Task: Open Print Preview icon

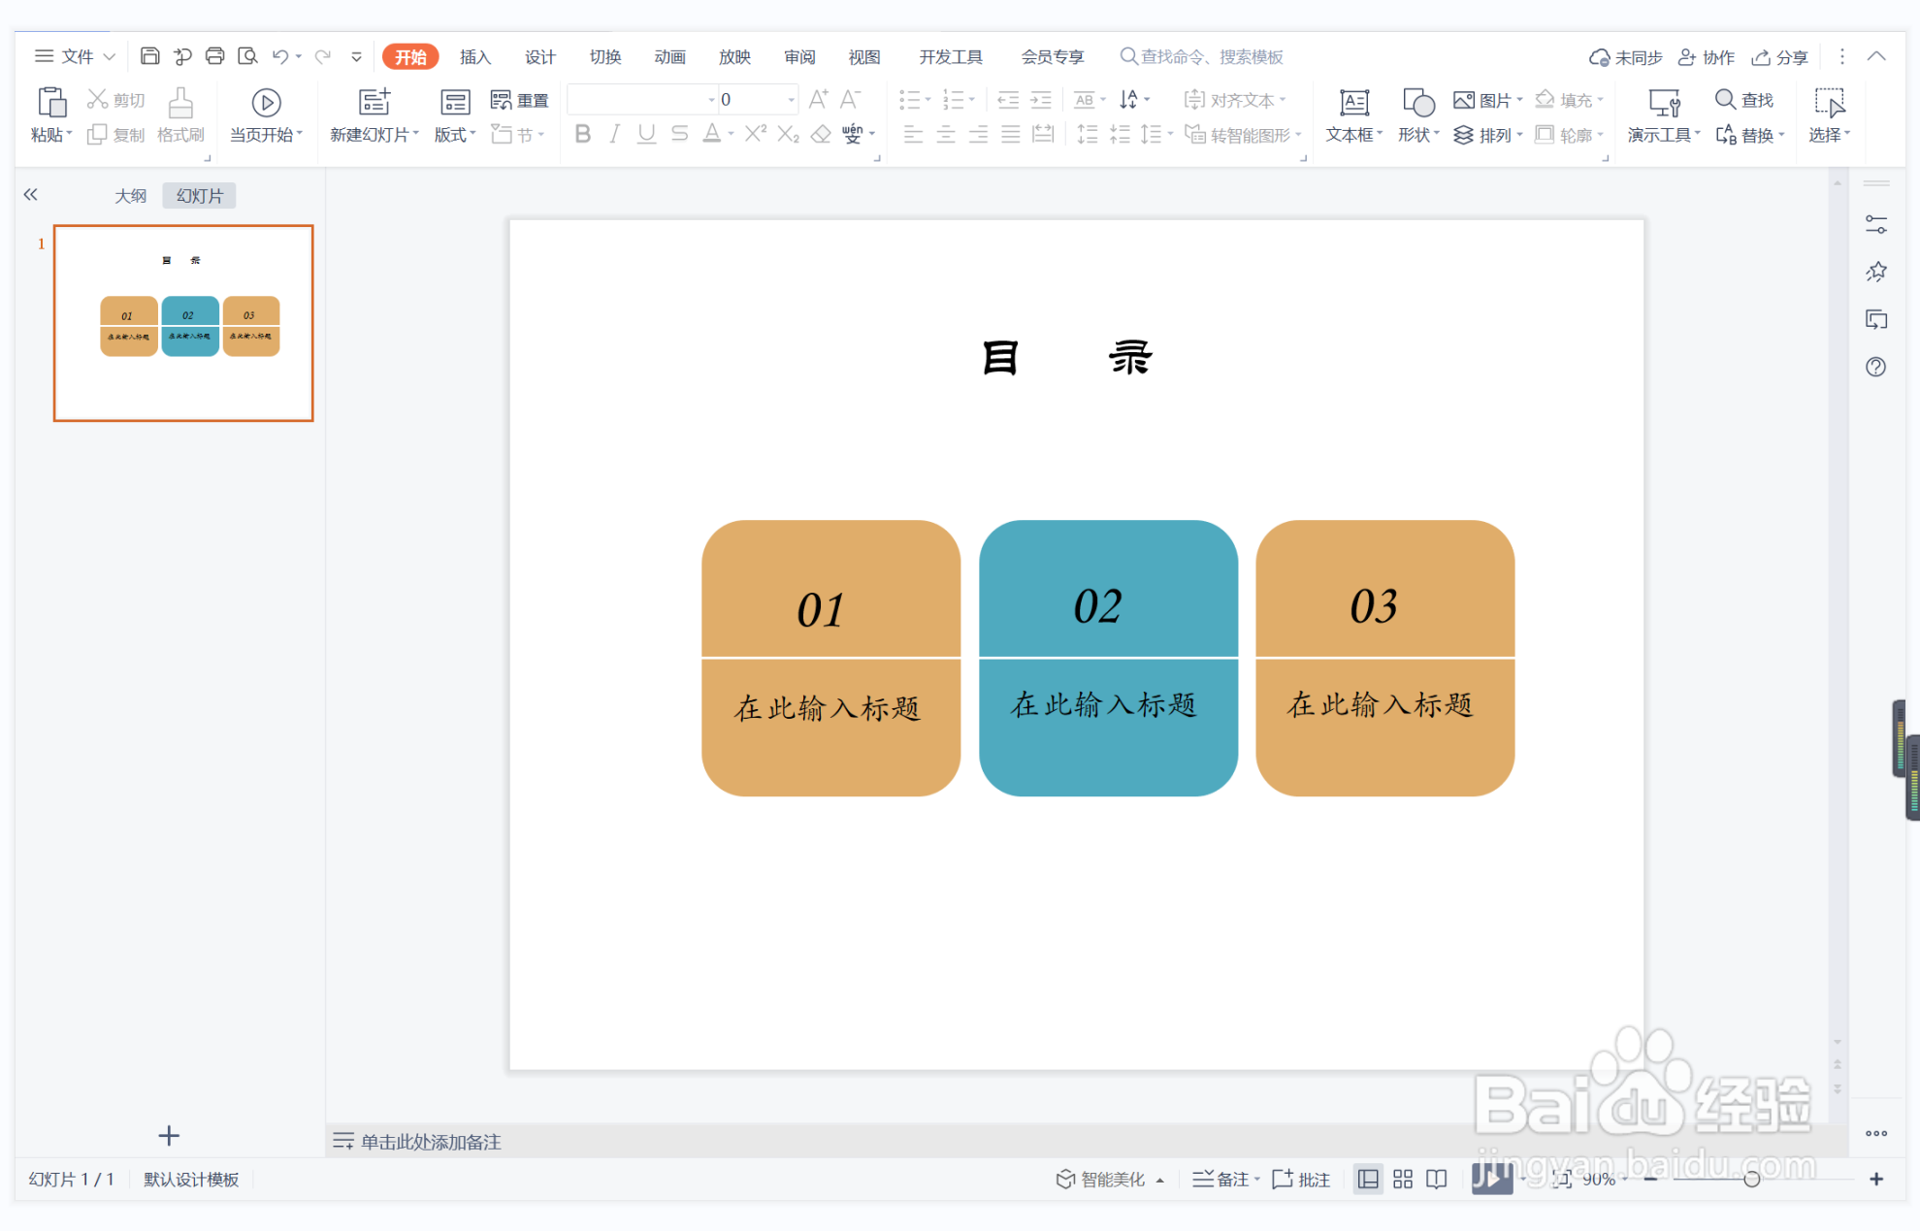Action: (247, 56)
